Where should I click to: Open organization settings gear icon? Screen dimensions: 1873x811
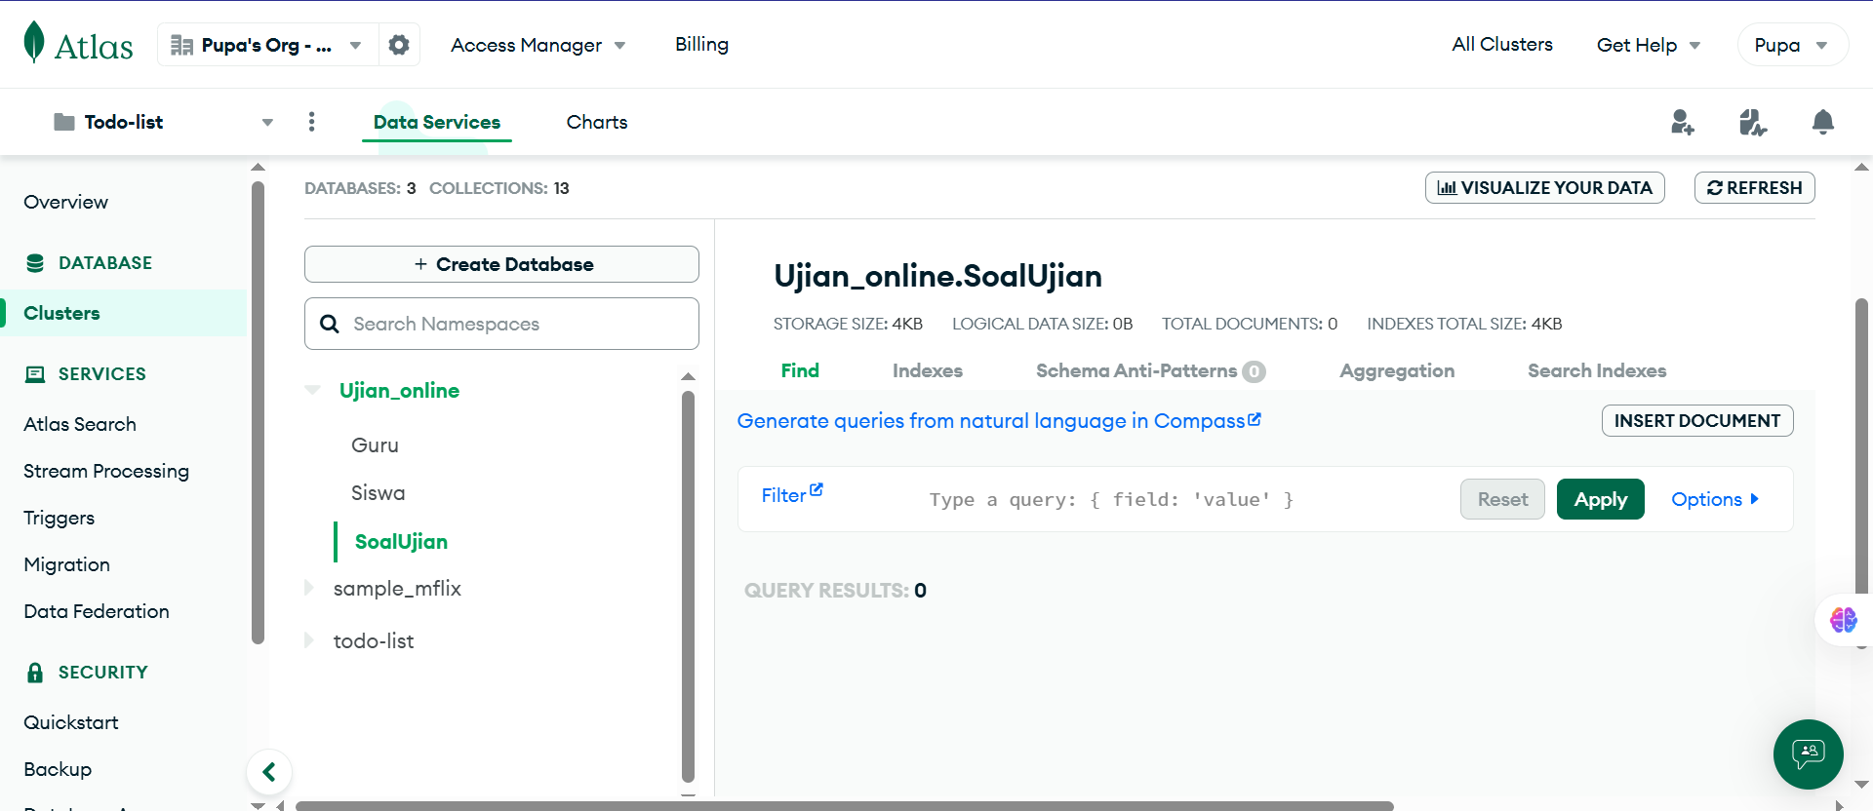[399, 45]
